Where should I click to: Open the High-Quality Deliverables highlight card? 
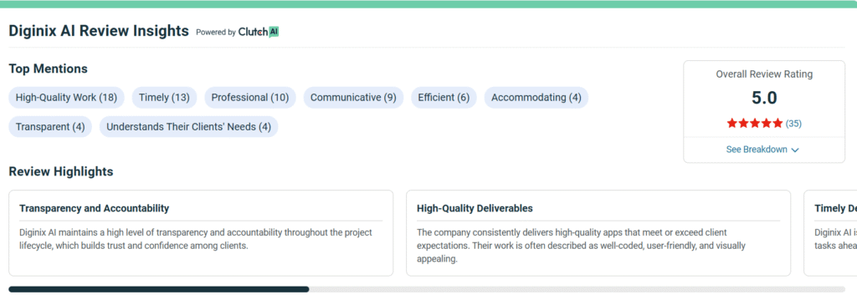[598, 233]
